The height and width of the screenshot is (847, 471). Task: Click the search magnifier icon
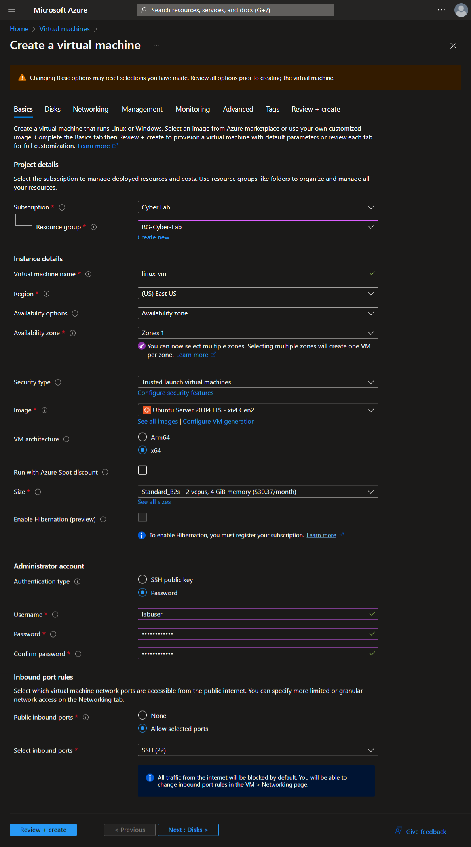[x=144, y=10]
